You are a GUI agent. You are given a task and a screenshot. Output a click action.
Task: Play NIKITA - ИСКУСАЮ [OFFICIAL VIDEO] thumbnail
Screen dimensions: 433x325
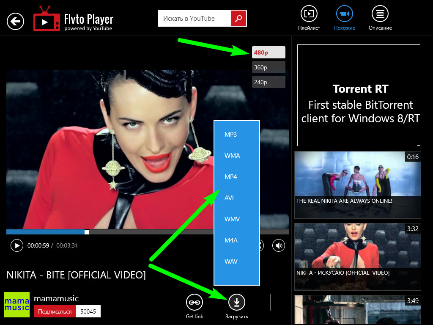[358, 257]
